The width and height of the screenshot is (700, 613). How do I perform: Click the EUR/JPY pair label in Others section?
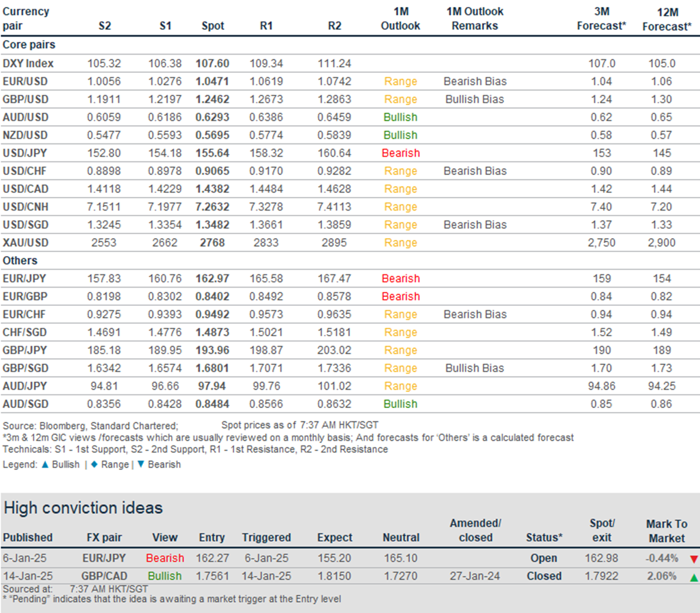pyautogui.click(x=25, y=278)
